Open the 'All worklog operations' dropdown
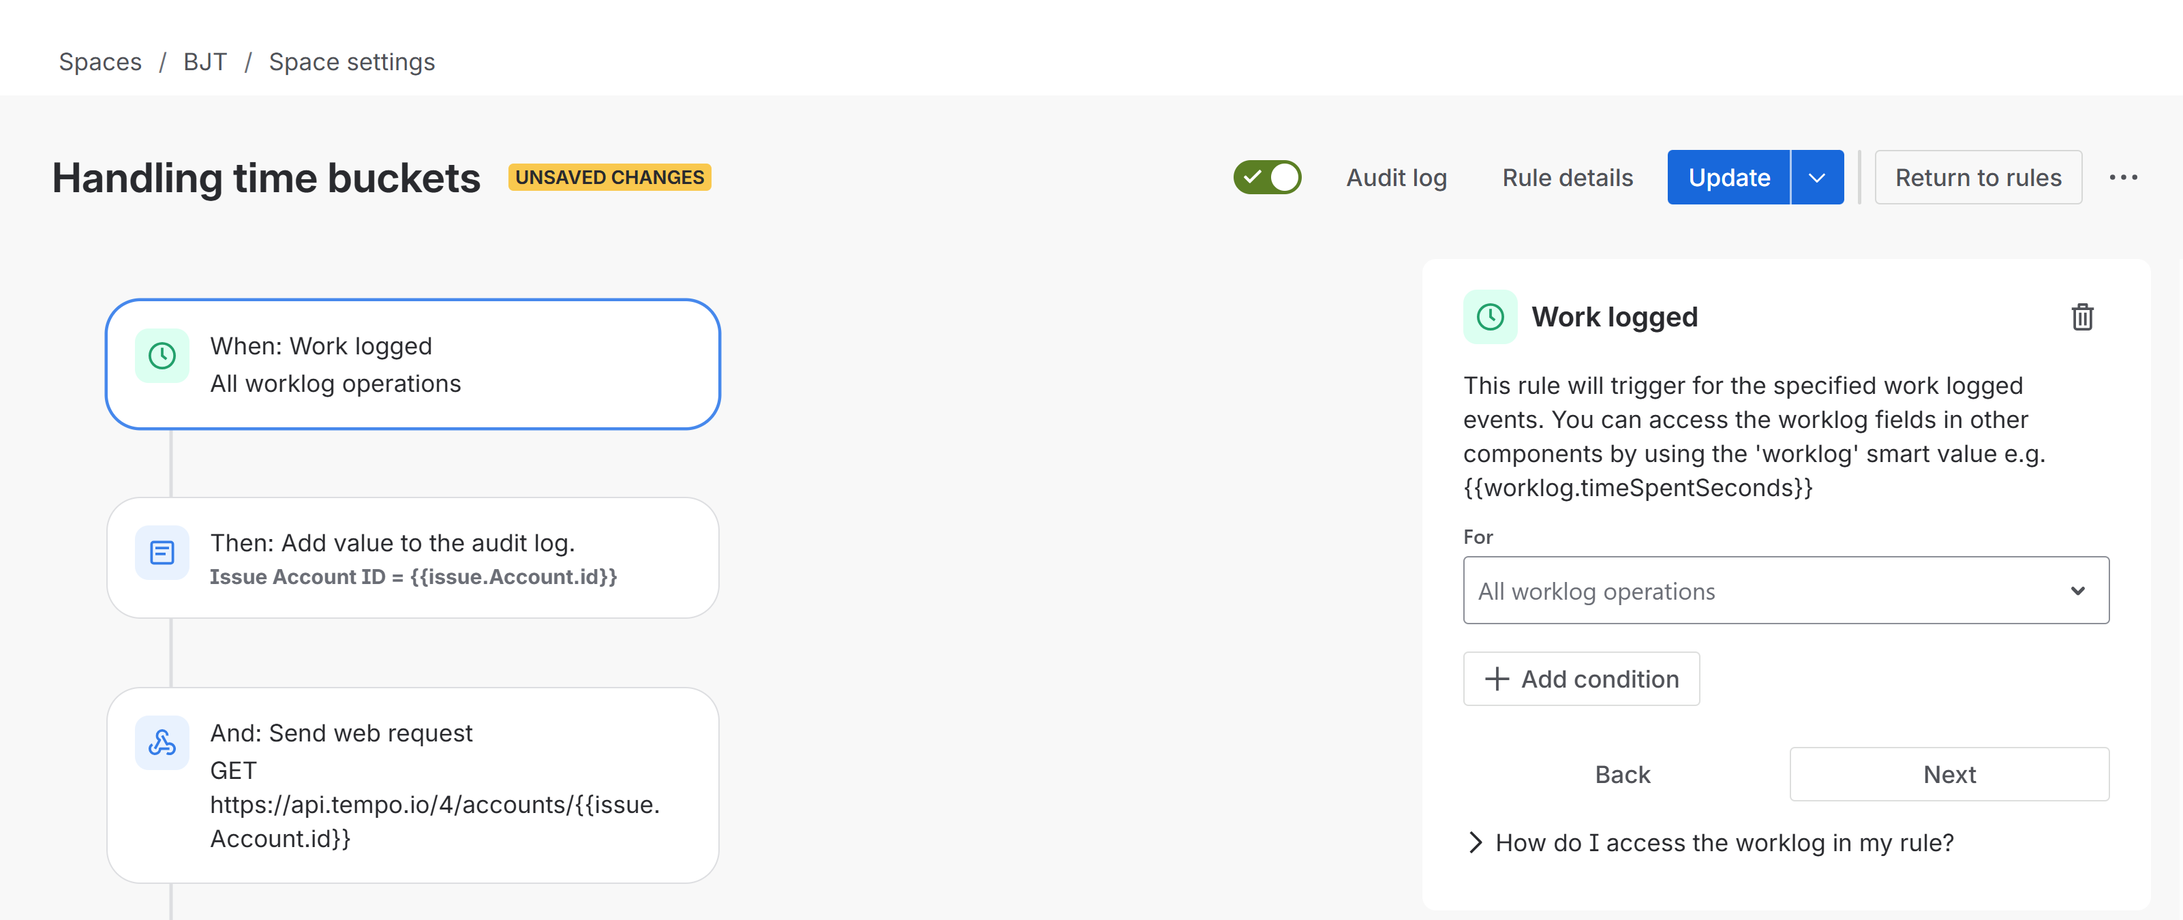 (1785, 590)
